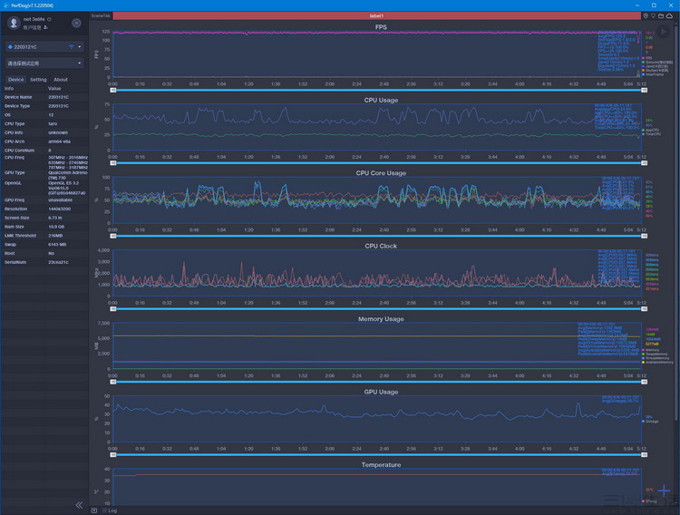The width and height of the screenshot is (680, 515).
Task: Click the FPS chart title
Action: coord(381,27)
